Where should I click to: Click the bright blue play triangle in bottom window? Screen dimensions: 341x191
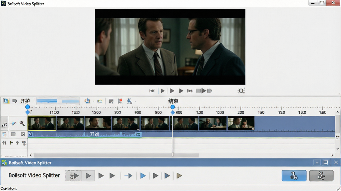pos(143,176)
